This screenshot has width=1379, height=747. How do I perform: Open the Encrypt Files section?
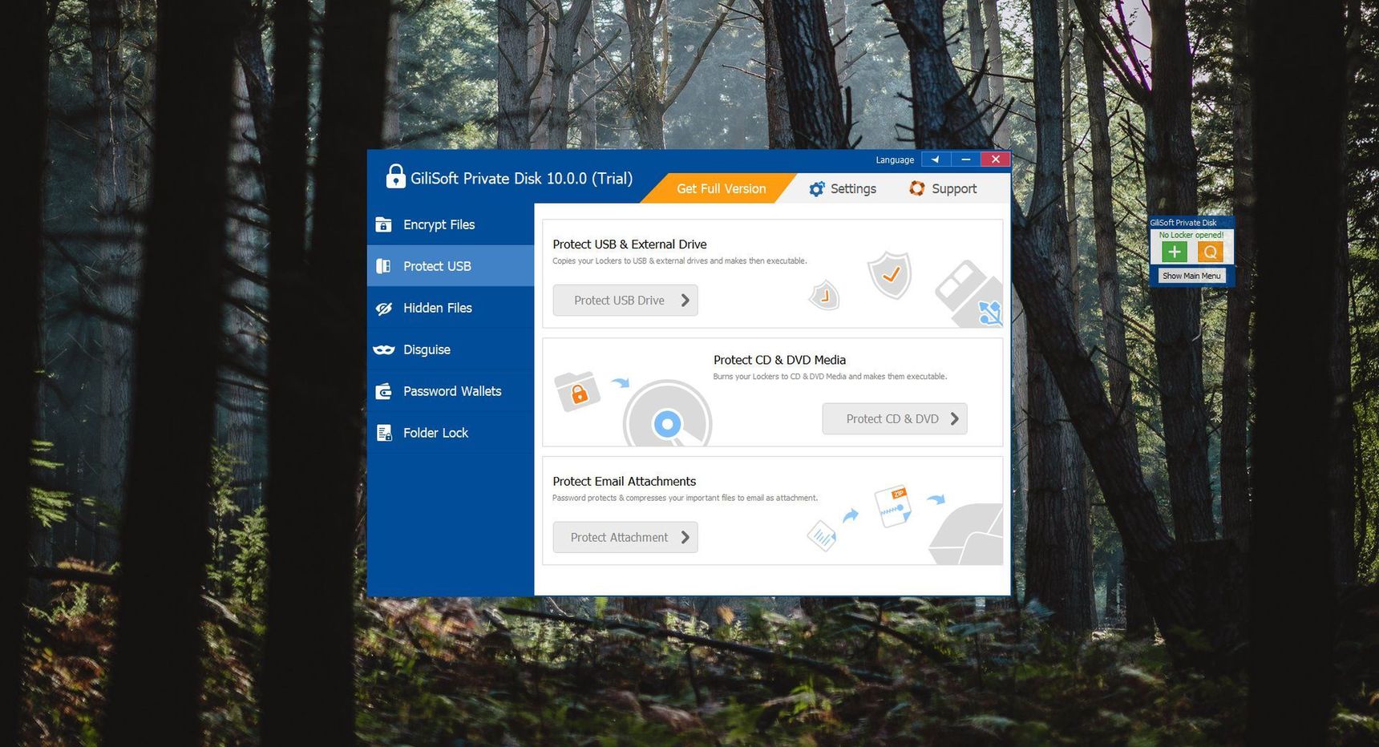point(451,224)
